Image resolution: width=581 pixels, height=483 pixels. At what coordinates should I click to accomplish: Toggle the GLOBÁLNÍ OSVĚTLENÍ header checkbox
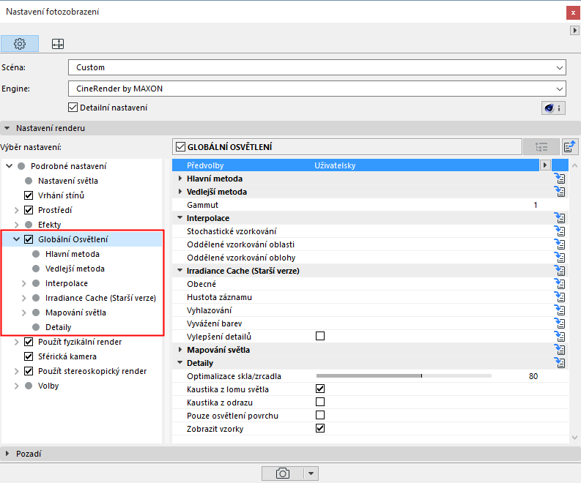tap(180, 146)
